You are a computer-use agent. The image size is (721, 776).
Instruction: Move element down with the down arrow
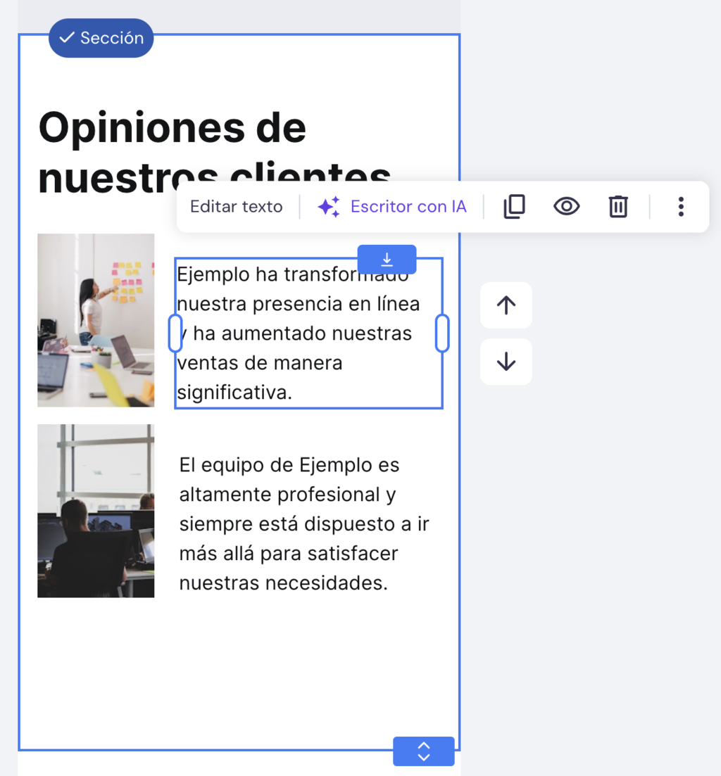tap(506, 362)
